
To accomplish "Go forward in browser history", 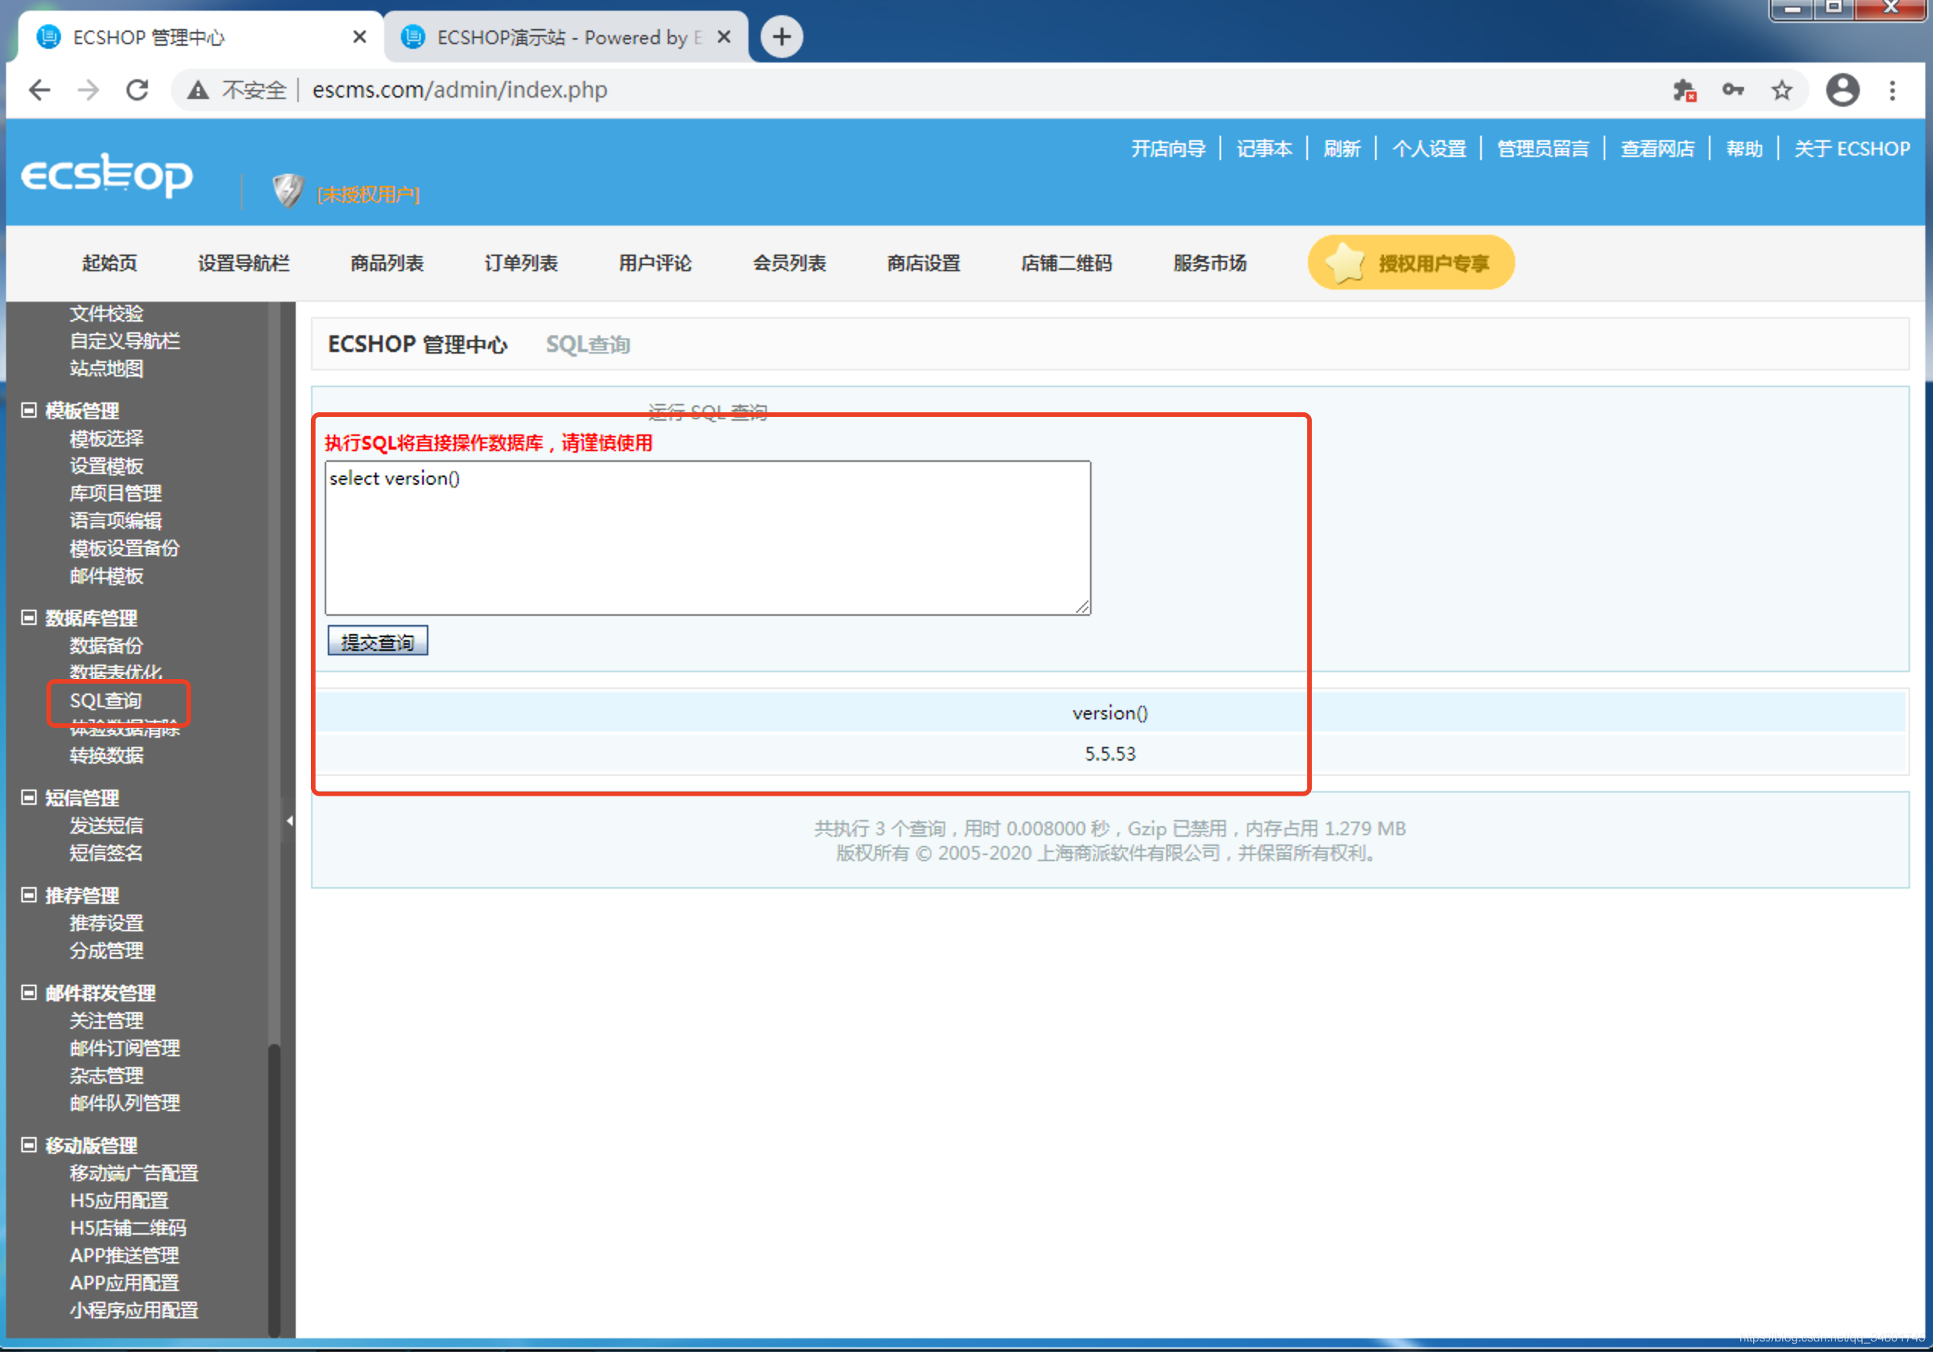I will (x=88, y=90).
